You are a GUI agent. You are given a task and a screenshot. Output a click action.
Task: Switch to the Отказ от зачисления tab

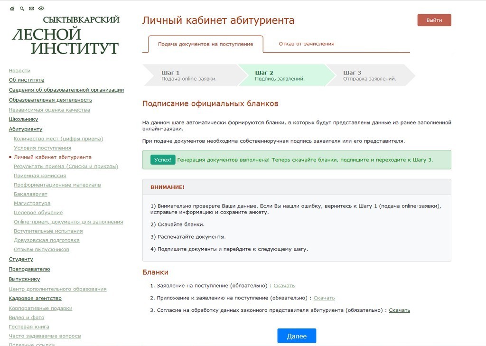pyautogui.click(x=306, y=44)
